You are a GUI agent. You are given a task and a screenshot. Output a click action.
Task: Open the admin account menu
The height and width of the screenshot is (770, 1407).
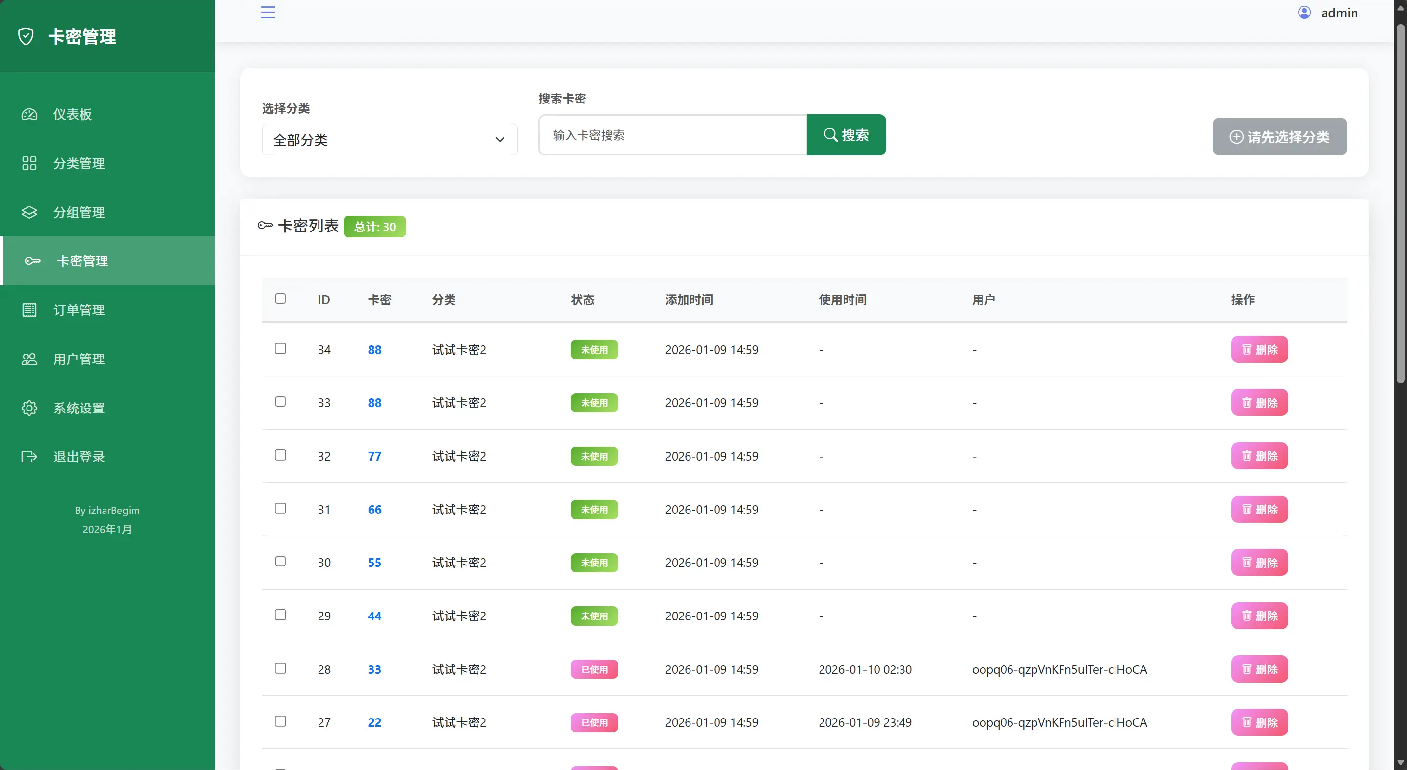click(x=1338, y=13)
